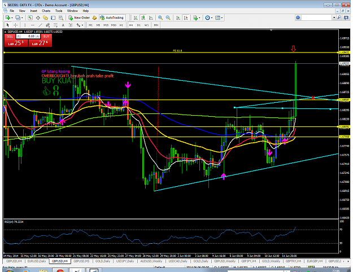Toggle Chart Shift button
The width and height of the screenshot is (353, 272).
[186, 17]
